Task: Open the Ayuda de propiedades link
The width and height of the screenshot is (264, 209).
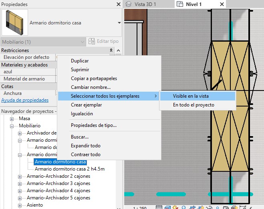Action: (x=25, y=100)
